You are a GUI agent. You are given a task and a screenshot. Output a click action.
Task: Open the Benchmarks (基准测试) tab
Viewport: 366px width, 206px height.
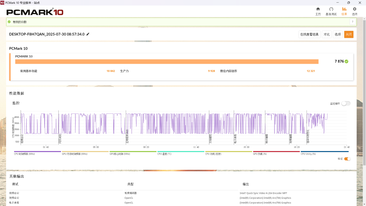click(x=331, y=11)
